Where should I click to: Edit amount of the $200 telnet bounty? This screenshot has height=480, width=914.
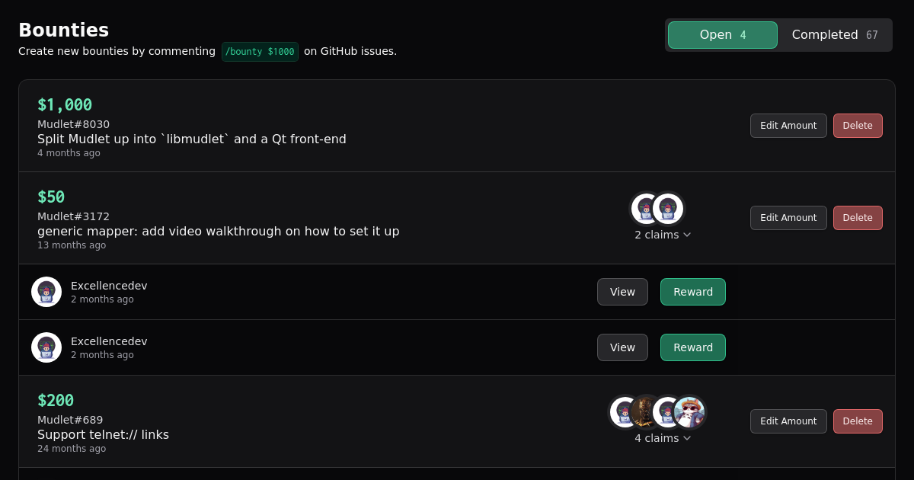point(788,421)
